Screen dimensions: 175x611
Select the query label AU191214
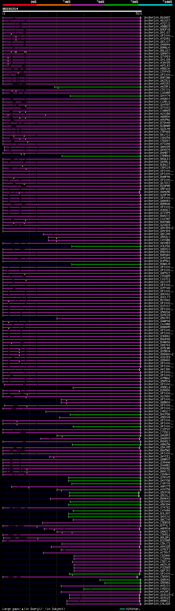[10, 9]
